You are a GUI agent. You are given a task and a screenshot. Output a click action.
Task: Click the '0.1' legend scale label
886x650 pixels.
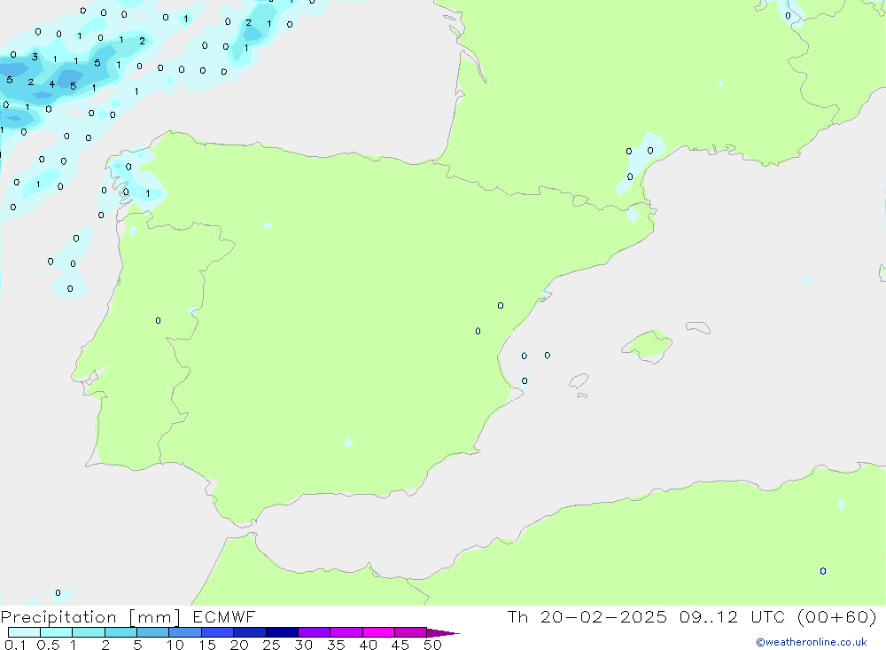[15, 645]
